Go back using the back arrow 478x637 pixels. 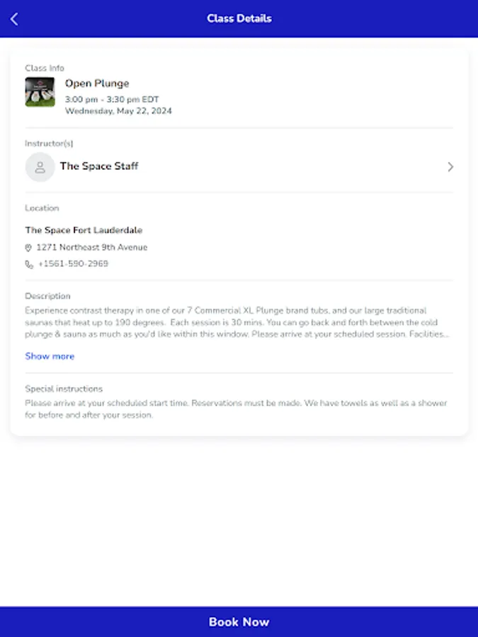[x=13, y=18]
